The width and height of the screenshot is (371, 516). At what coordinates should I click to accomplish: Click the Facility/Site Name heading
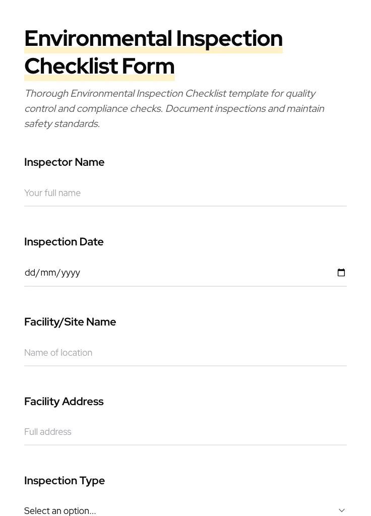click(70, 321)
